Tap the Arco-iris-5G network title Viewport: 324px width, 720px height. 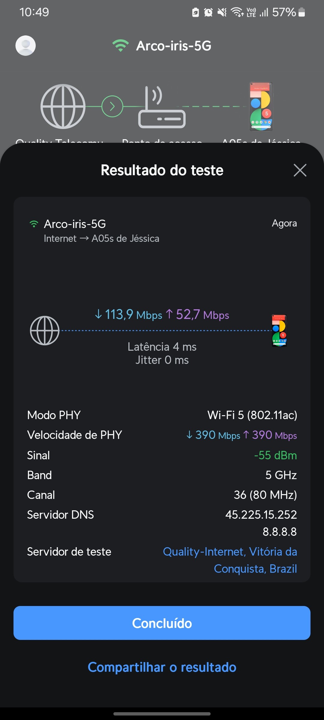point(174,46)
